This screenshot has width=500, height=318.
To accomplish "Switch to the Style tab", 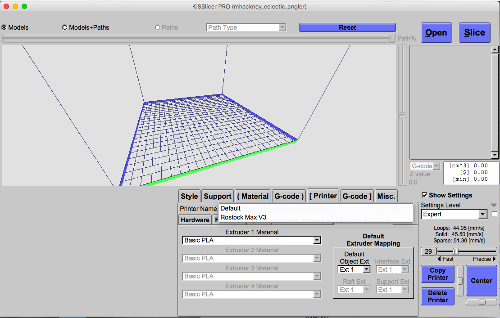I will pyautogui.click(x=189, y=196).
